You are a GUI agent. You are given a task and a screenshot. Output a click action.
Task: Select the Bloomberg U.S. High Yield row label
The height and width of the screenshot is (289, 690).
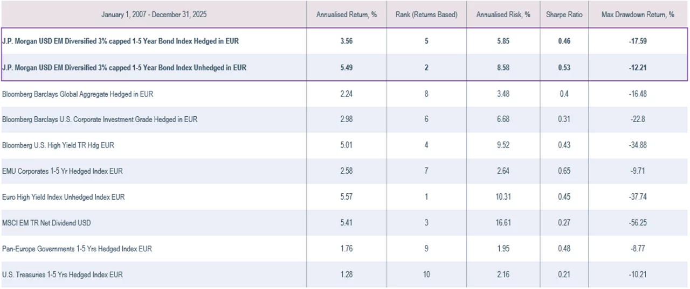(58, 145)
